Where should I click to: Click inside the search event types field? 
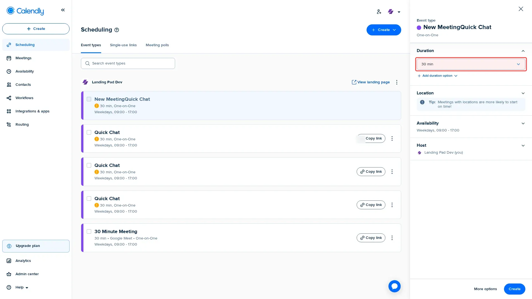point(128,63)
